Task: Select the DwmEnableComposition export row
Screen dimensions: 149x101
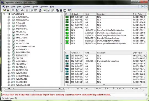Action: [x=105, y=61]
